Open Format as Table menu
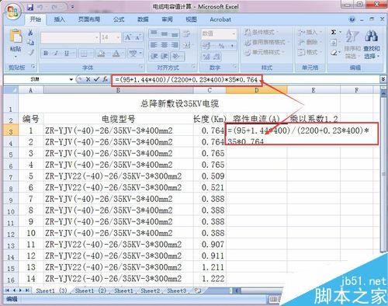The height and width of the screenshot is (306, 388). (x=266, y=42)
